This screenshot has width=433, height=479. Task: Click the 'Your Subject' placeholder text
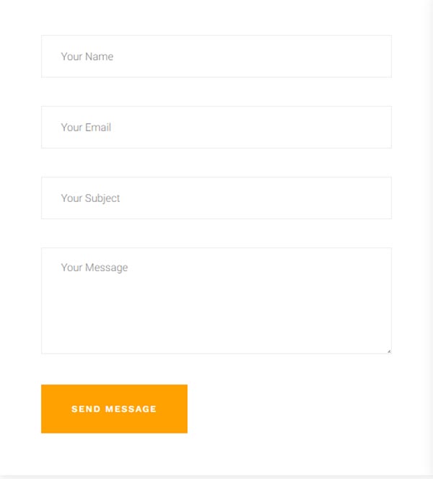[x=90, y=198]
